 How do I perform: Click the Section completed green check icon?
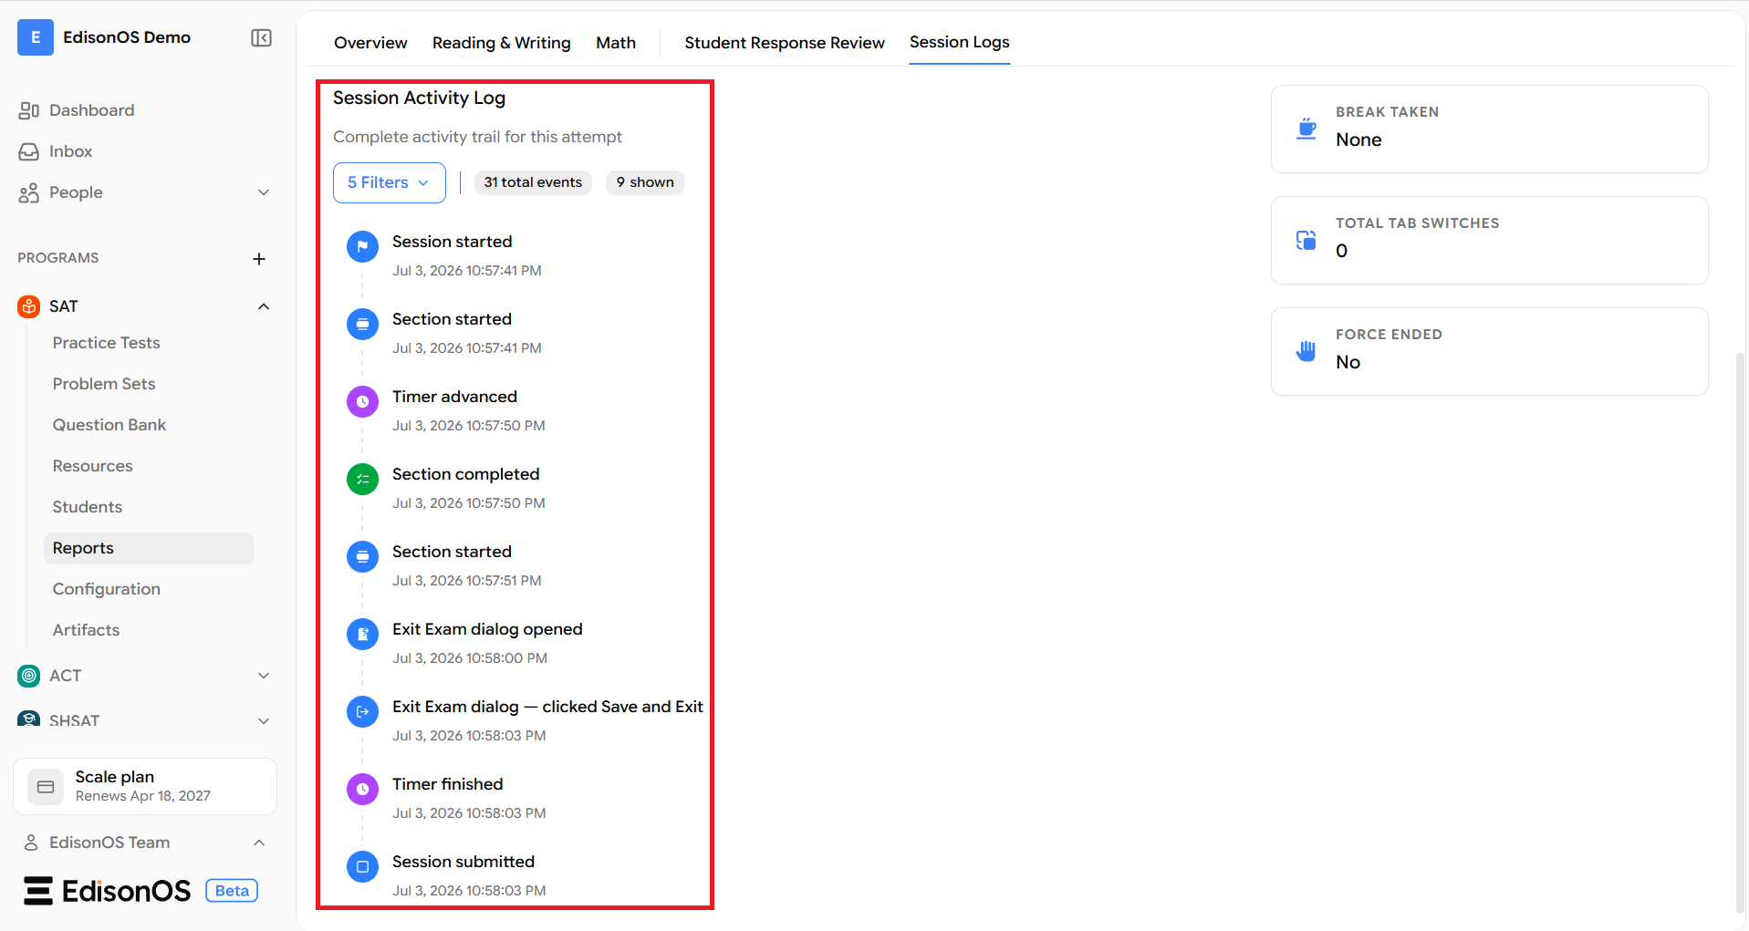pos(362,479)
